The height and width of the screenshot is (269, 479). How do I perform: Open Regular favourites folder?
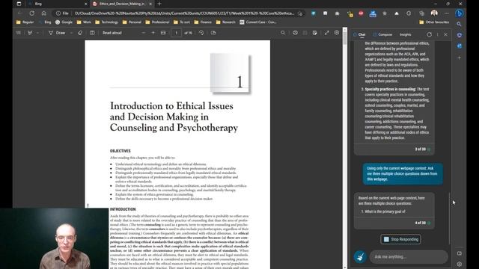pyautogui.click(x=25, y=22)
